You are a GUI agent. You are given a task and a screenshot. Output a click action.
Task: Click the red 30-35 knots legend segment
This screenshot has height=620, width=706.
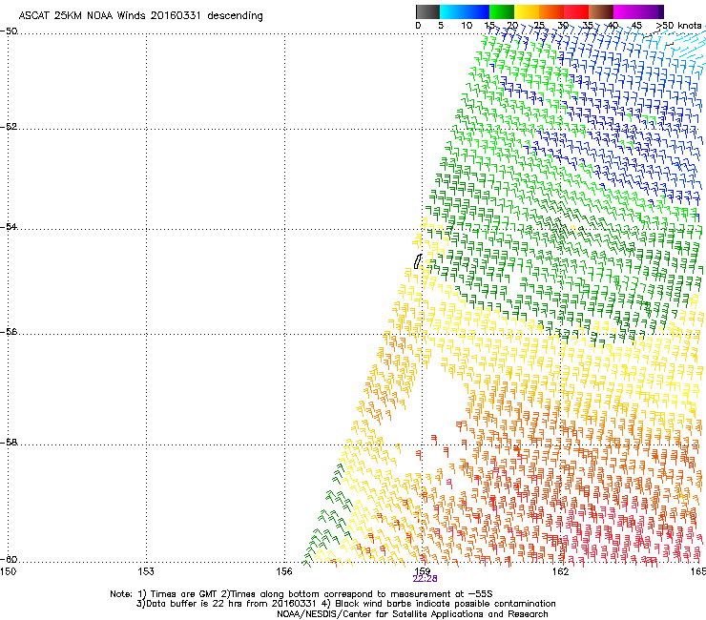pos(576,11)
